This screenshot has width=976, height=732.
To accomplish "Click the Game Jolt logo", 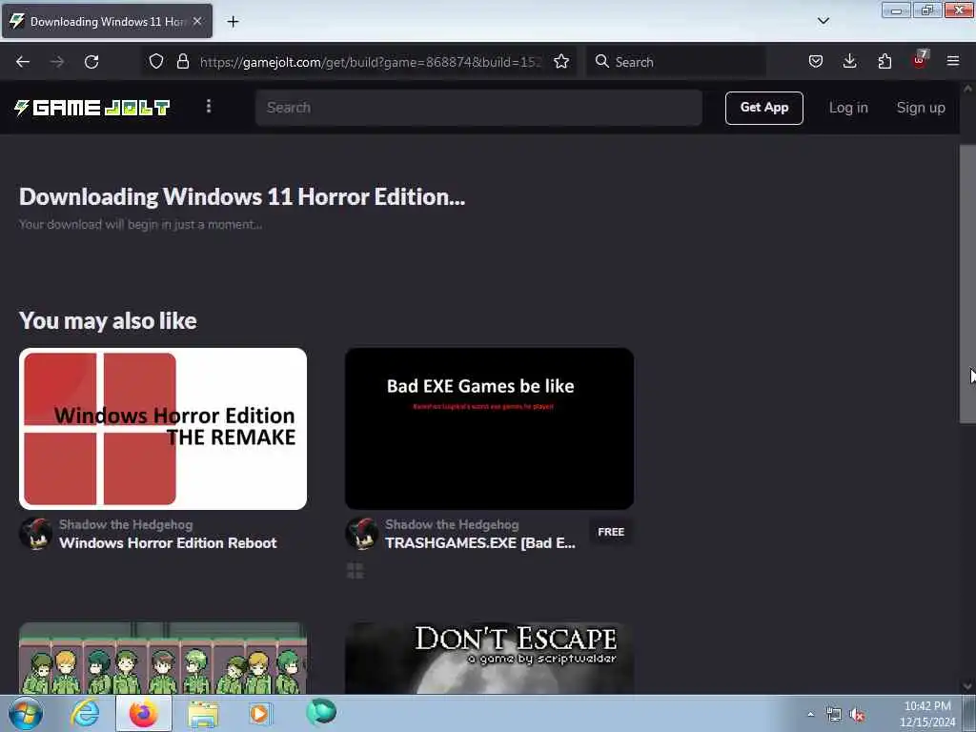I will [92, 108].
